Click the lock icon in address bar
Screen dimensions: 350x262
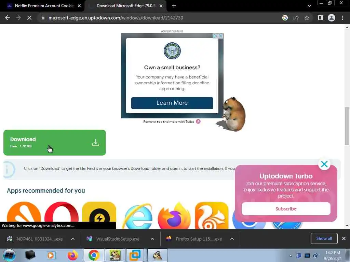click(x=43, y=18)
